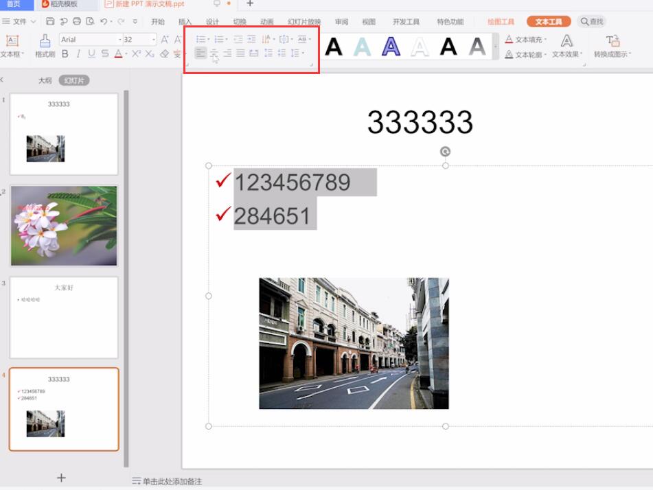This screenshot has width=653, height=490.
Task: Toggle Italic formatting
Action: coord(78,54)
